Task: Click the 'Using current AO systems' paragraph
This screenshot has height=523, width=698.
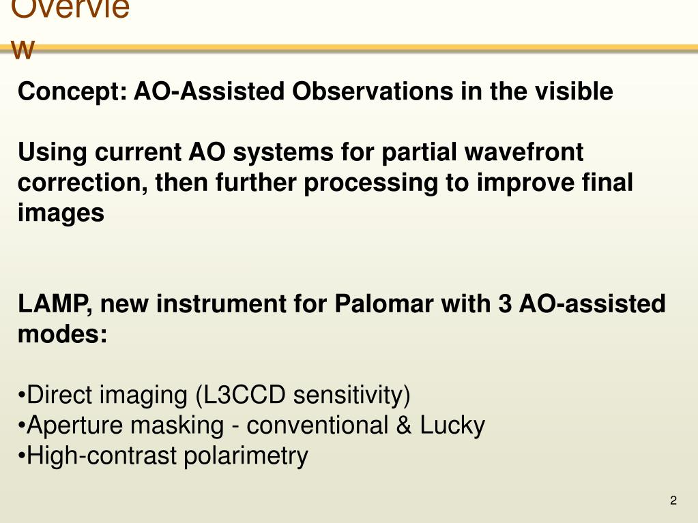Action: click(x=325, y=182)
